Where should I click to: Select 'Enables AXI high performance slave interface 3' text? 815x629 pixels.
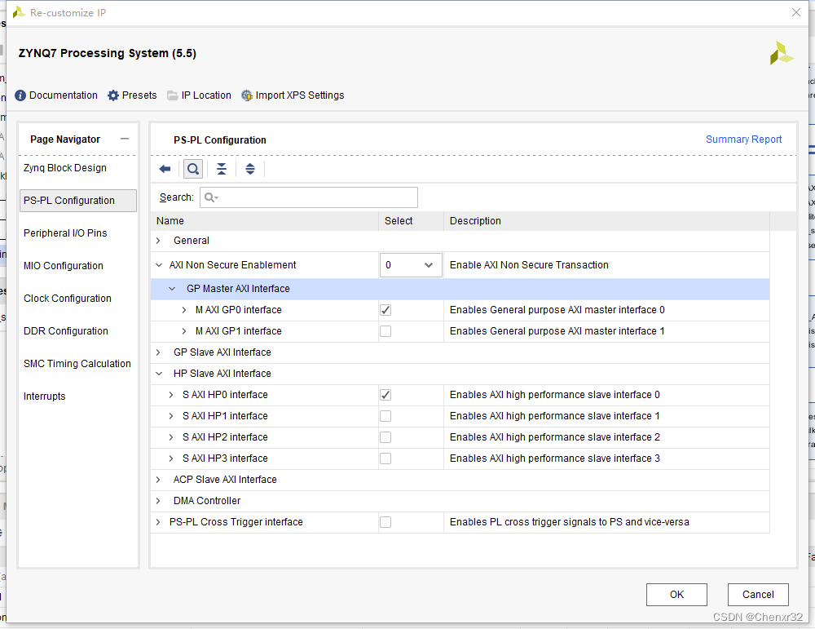tap(554, 458)
